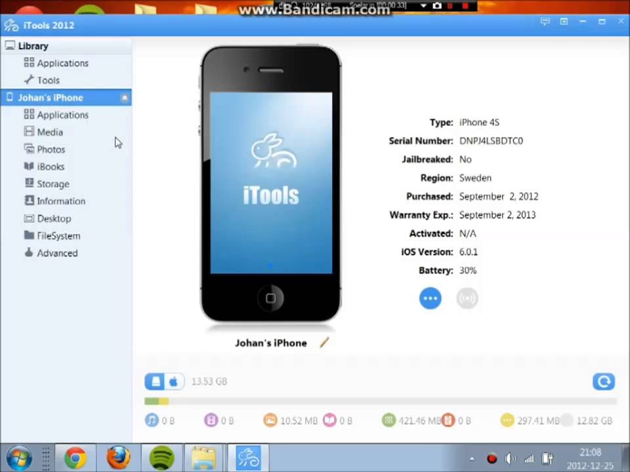Switch storage view to device icon
The height and width of the screenshot is (472, 630).
[x=155, y=382]
